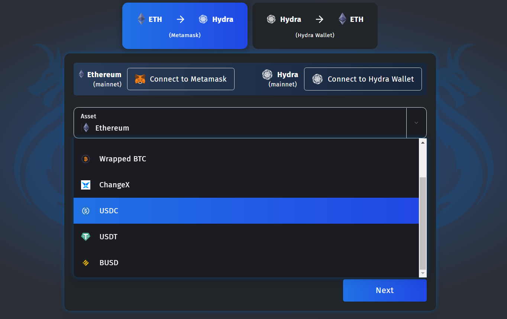This screenshot has height=319, width=507.
Task: Click the Ethereum diamond icon in the Asset field
Action: pyautogui.click(x=86, y=128)
